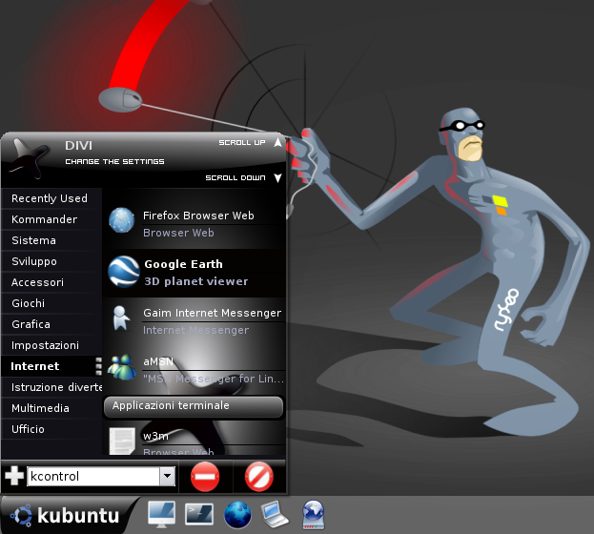Open the Impostazioni category
Screen dimensions: 594x534
[x=51, y=345]
